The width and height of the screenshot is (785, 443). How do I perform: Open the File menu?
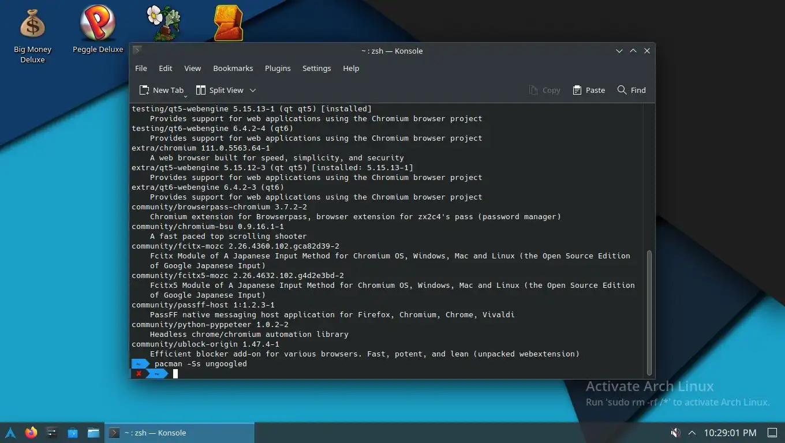tap(141, 68)
